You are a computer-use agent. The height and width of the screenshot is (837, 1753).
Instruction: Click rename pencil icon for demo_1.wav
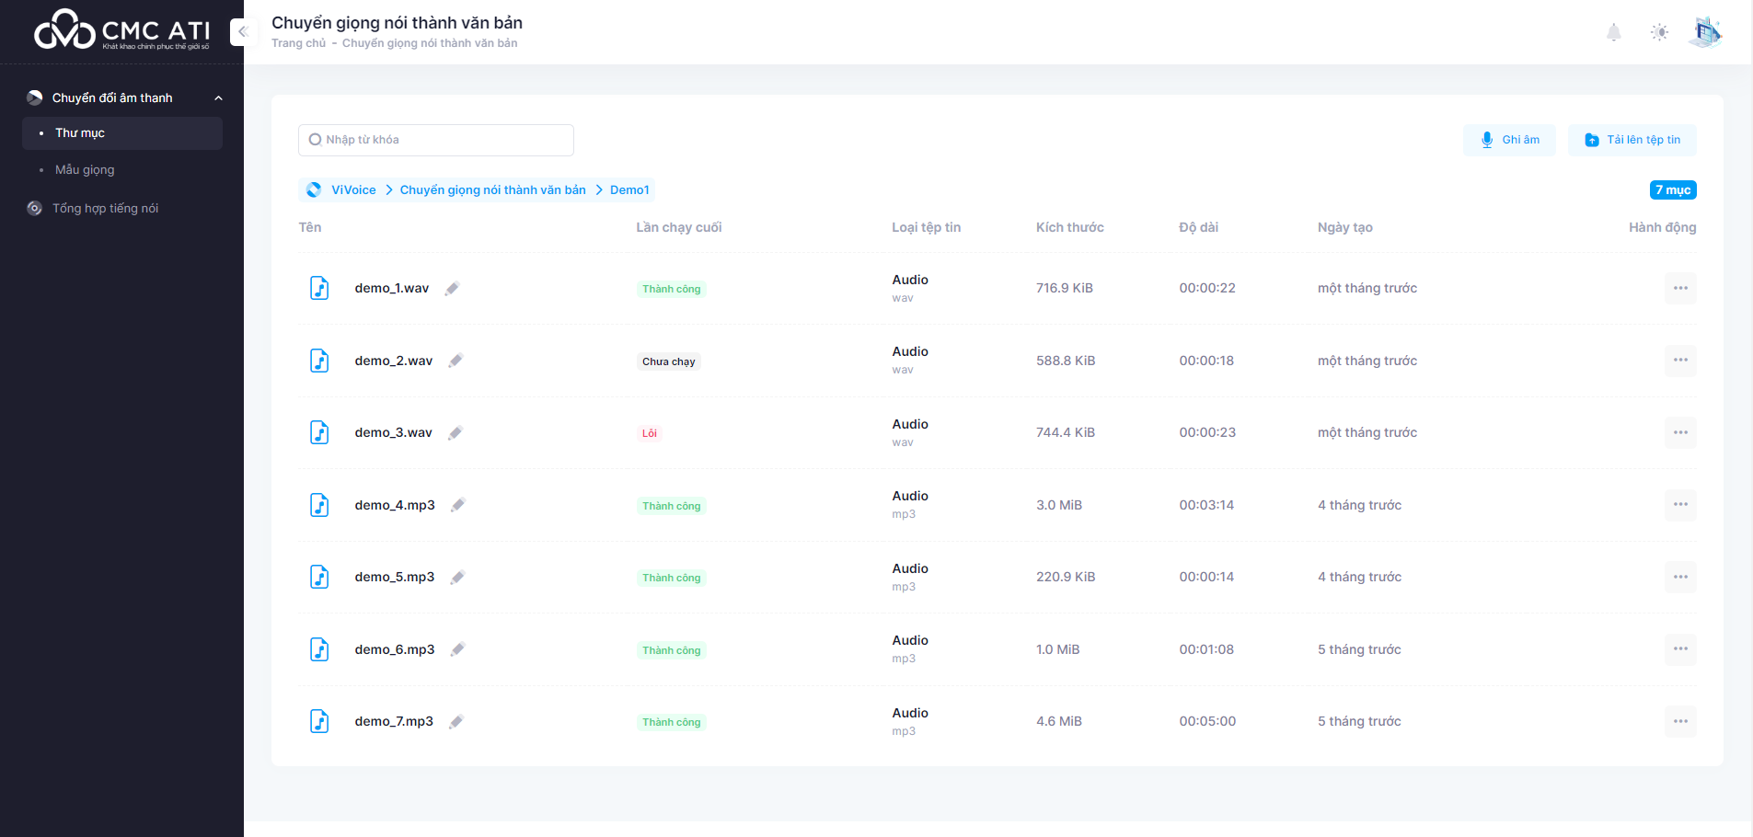click(452, 289)
